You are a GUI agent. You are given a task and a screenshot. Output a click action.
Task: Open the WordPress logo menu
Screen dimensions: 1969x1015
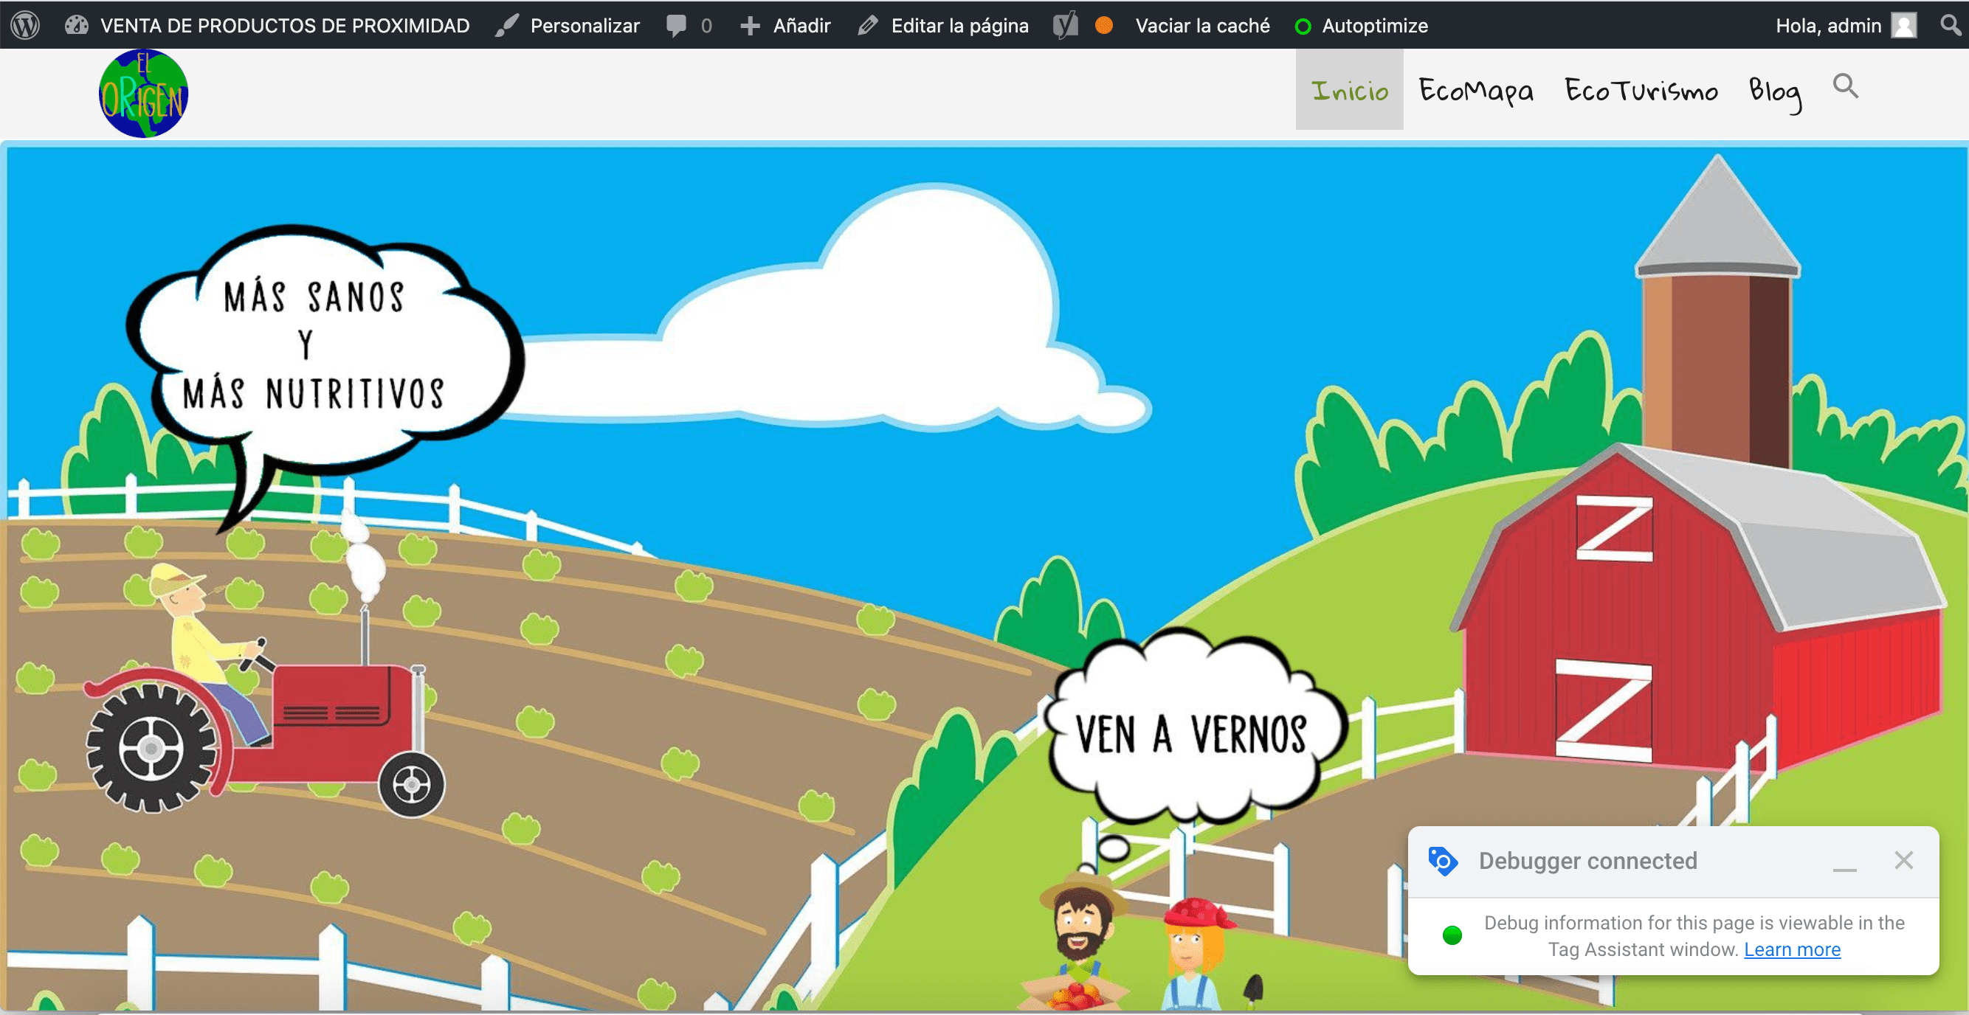[25, 25]
